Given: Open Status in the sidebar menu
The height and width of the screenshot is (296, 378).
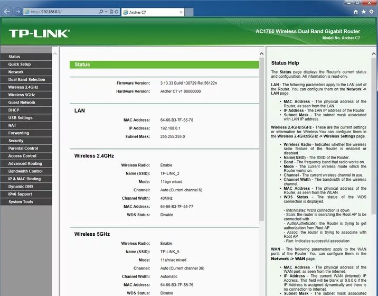Looking at the screenshot, I should 26,57.
